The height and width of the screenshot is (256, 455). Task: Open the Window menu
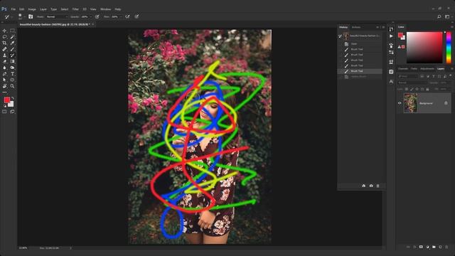point(106,9)
